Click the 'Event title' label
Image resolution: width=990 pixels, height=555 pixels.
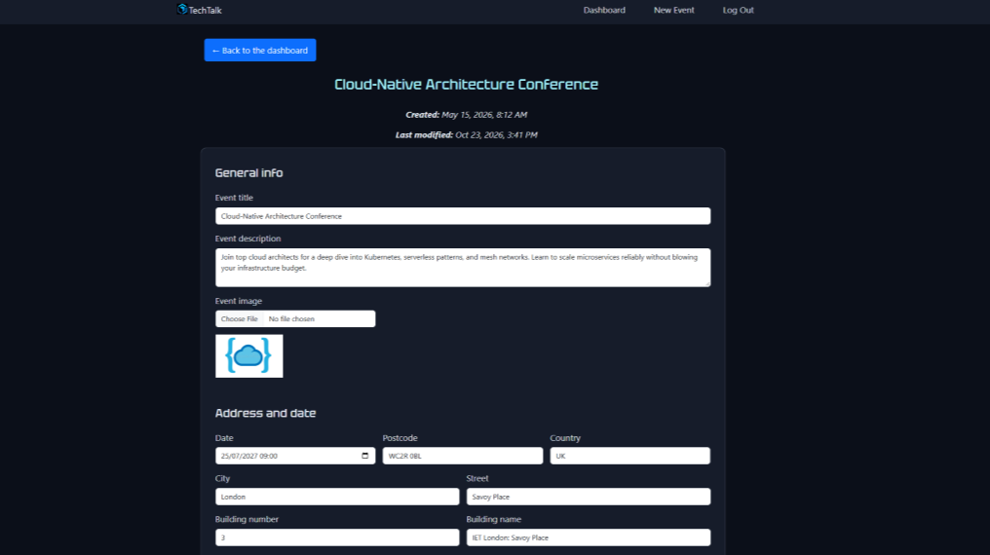(x=234, y=198)
